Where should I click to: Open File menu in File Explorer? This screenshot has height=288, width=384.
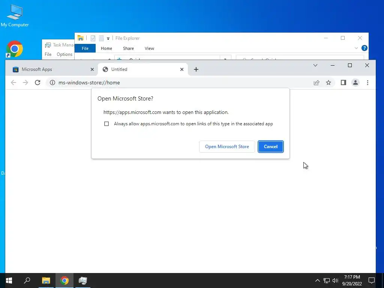click(85, 48)
